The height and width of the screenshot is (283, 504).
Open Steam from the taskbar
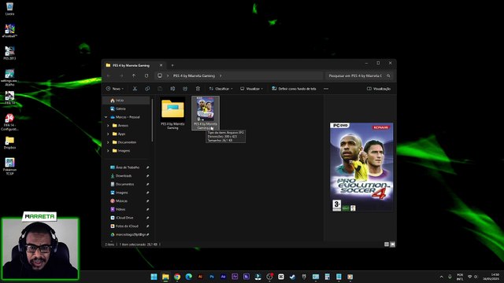(292, 277)
